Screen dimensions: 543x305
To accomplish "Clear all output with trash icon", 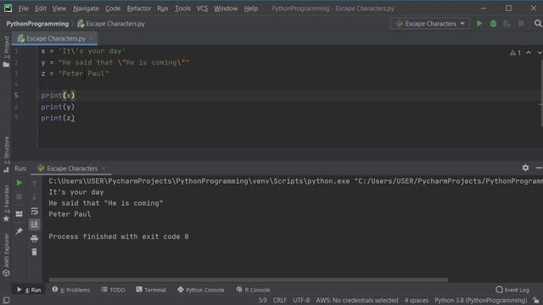I will [34, 252].
